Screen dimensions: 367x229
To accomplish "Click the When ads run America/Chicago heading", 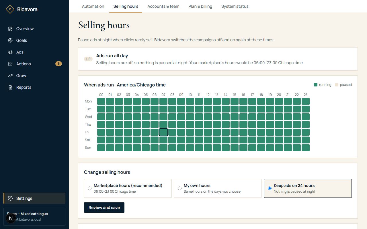I will click(125, 85).
